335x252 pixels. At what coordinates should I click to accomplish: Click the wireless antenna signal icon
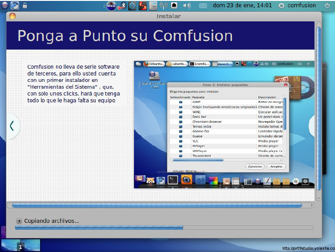point(164,6)
